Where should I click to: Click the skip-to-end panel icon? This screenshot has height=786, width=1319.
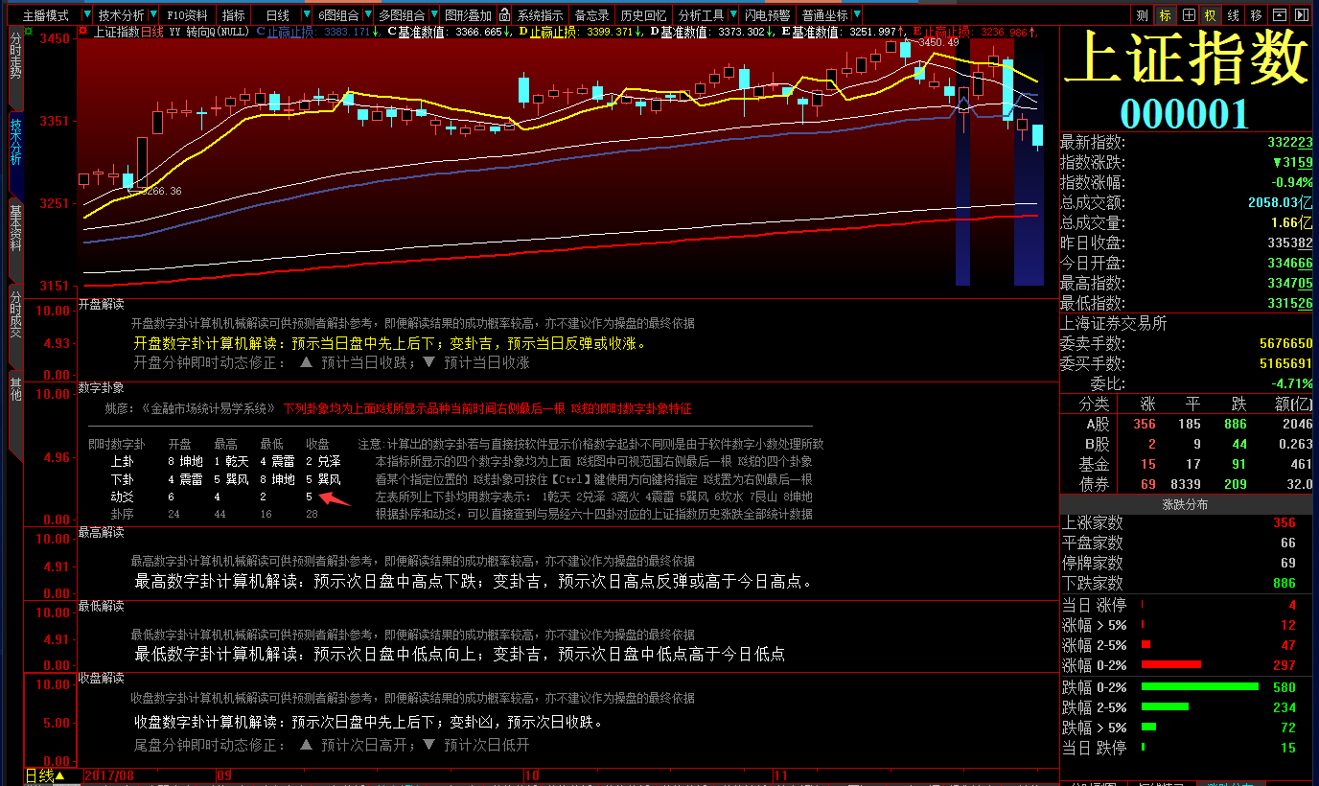click(x=1302, y=15)
